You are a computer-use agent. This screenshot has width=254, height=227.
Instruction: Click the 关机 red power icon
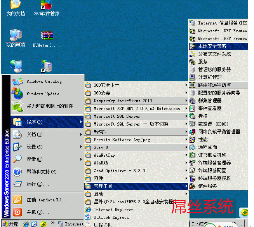(17, 212)
